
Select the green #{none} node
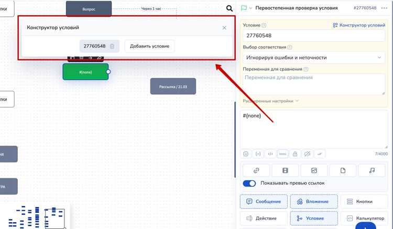85,72
